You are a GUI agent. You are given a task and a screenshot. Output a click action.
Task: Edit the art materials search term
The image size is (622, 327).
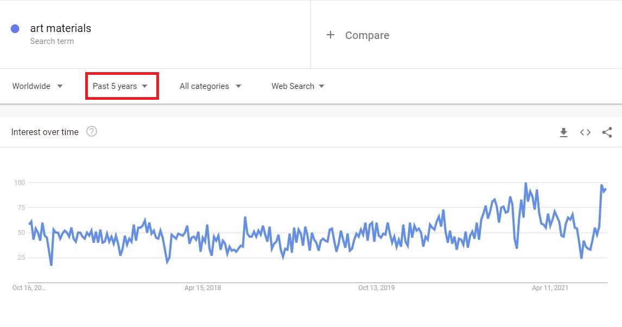[x=61, y=28]
